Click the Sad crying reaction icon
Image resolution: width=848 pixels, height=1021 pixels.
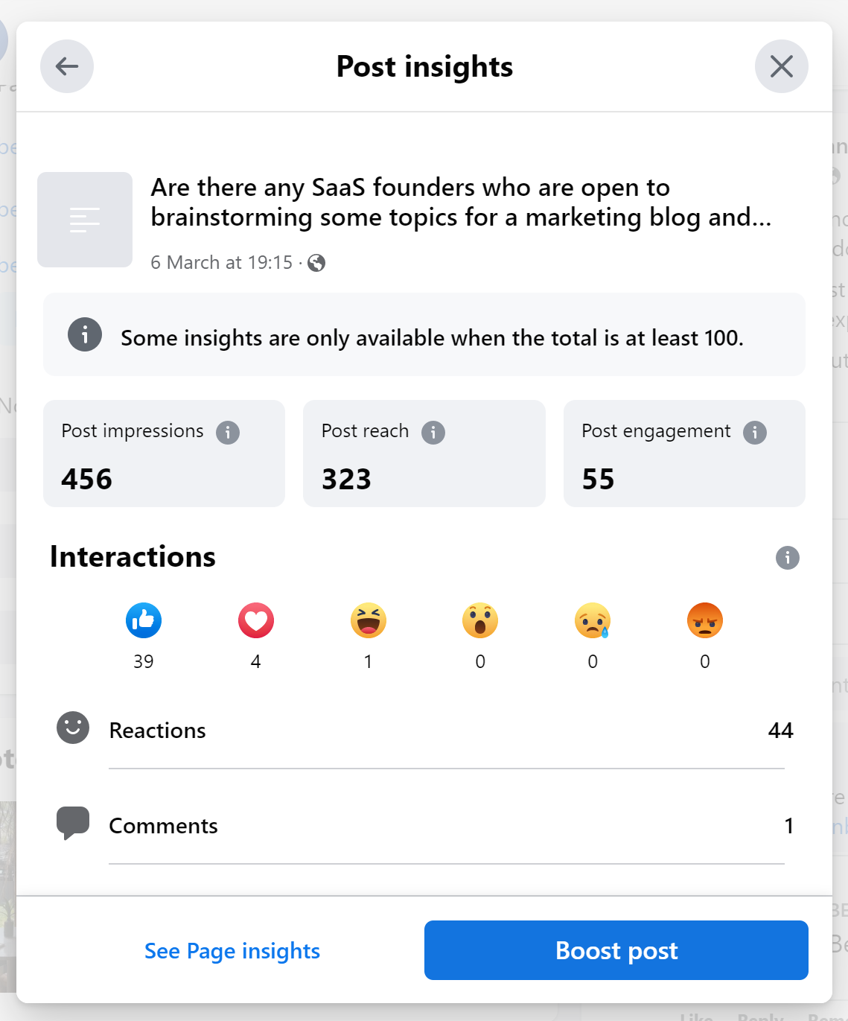(x=593, y=620)
